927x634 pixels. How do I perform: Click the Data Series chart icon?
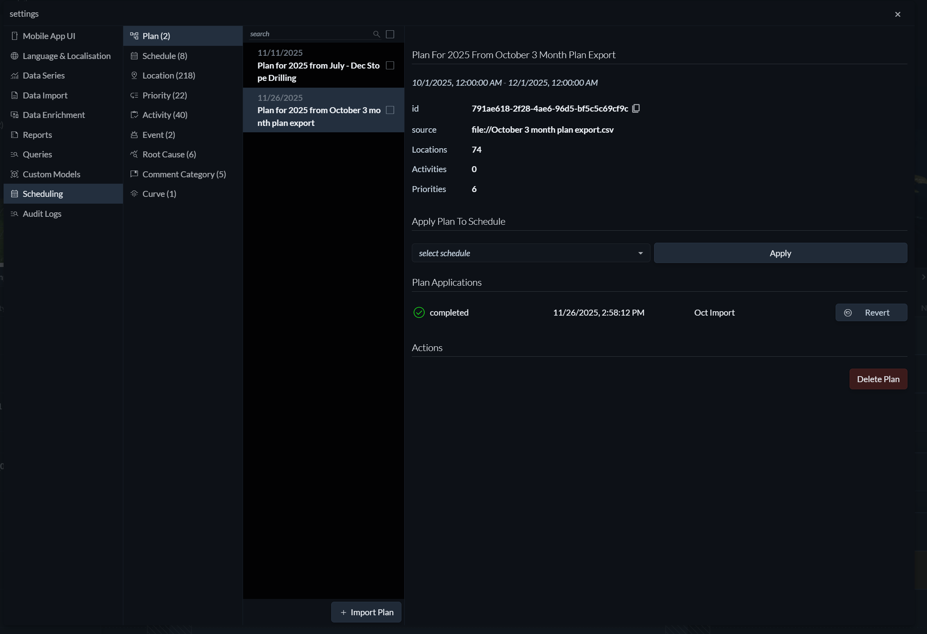15,75
